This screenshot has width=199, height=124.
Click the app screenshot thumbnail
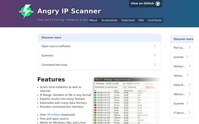click(x=127, y=101)
